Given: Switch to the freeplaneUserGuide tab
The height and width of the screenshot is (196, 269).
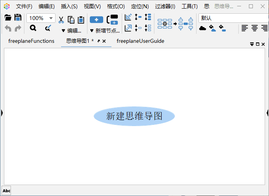Looking at the screenshot, I should click(140, 41).
